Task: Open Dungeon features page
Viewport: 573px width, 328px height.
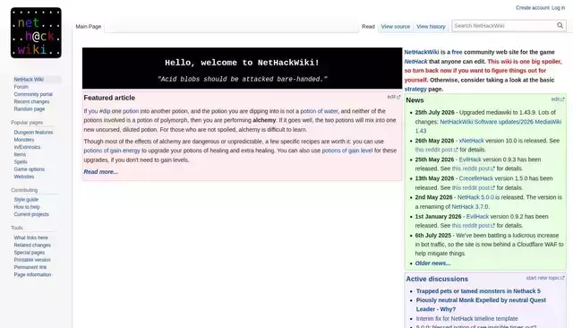Action: coord(33,132)
